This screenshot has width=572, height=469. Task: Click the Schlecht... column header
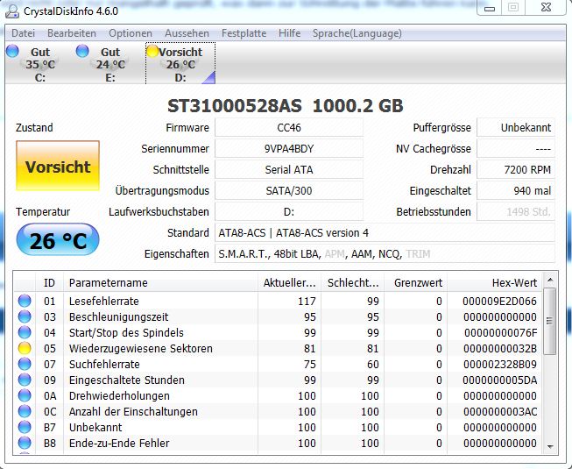(353, 282)
